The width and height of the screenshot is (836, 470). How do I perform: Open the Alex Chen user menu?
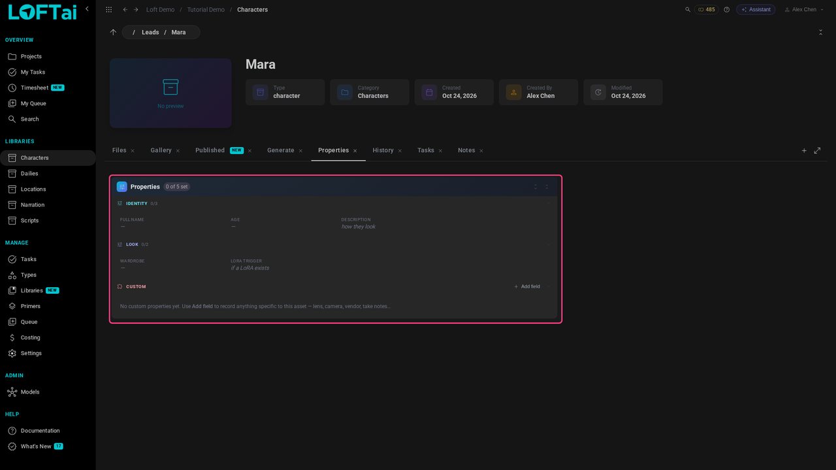(803, 10)
